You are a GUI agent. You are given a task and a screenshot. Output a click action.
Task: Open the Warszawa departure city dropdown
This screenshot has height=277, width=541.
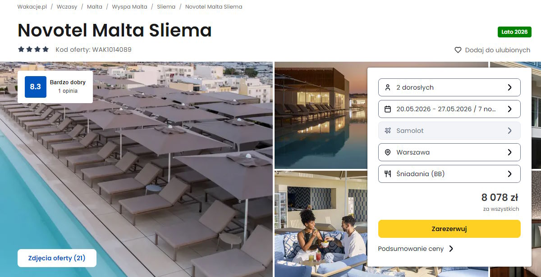tap(449, 152)
